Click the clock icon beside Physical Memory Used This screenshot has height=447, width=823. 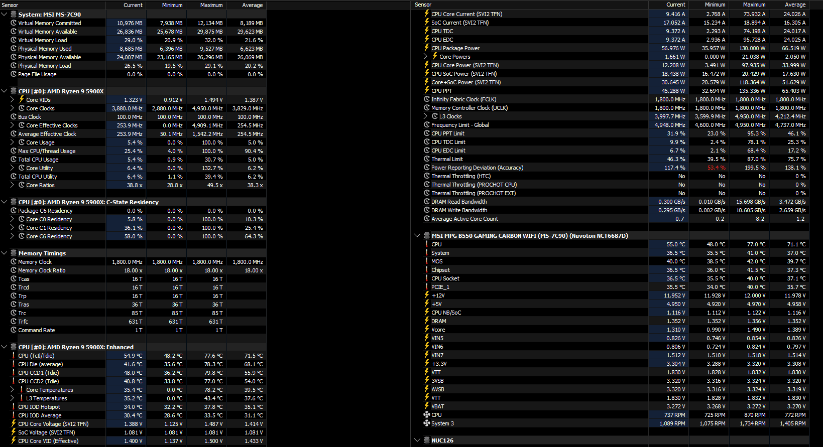click(14, 49)
